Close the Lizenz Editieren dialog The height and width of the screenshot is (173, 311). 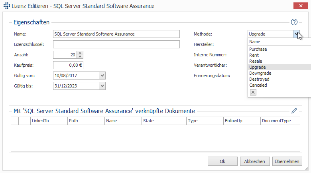[x=301, y=6]
